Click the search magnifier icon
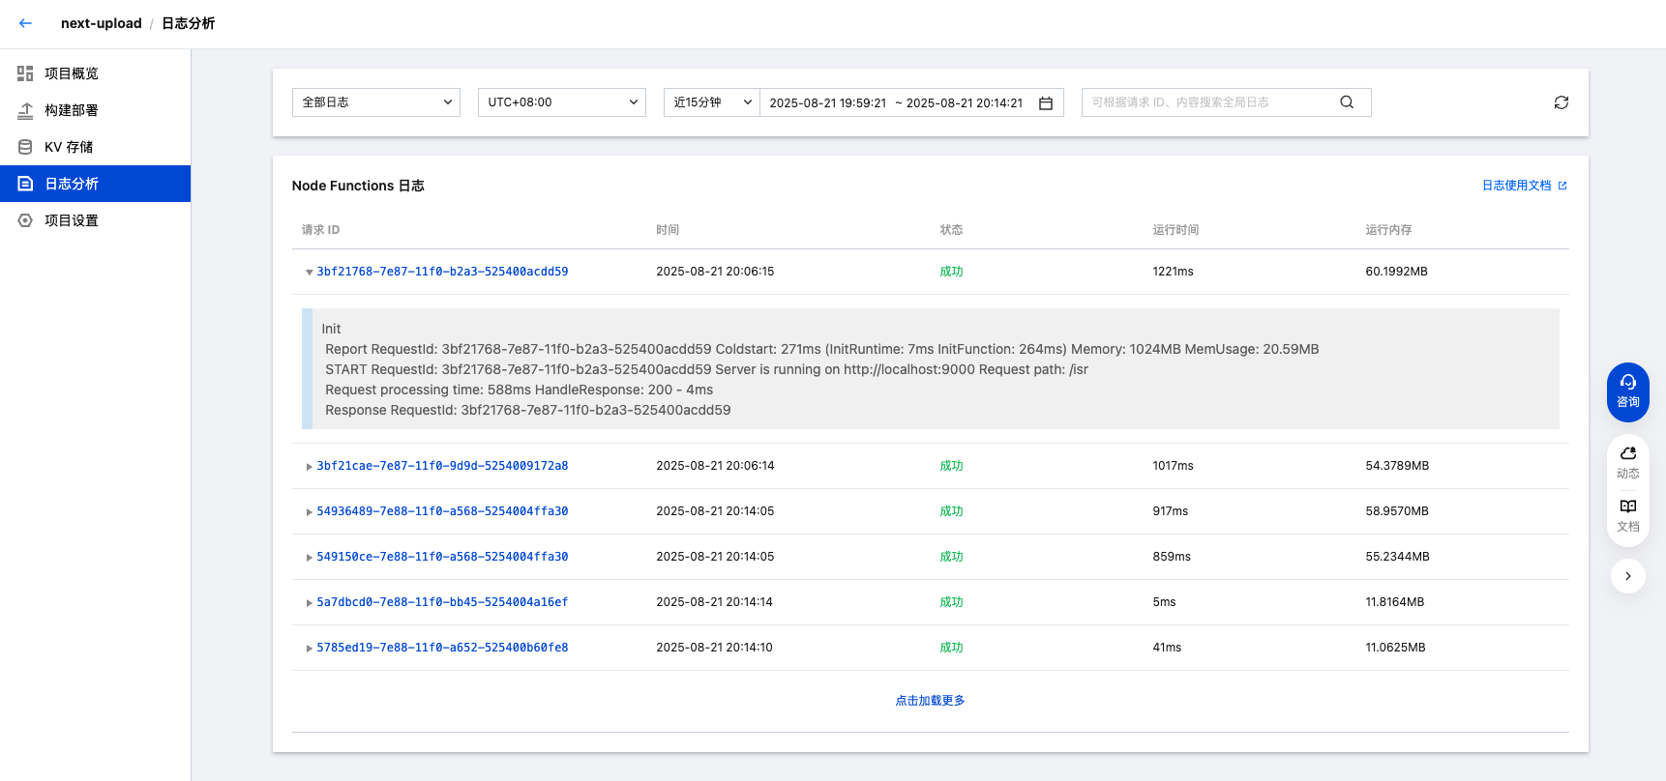 tap(1346, 102)
